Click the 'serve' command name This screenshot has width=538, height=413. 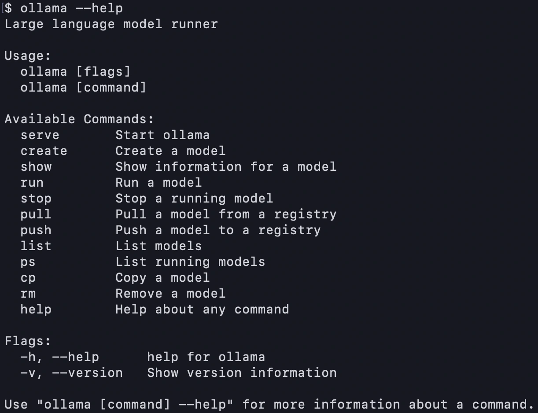click(40, 135)
